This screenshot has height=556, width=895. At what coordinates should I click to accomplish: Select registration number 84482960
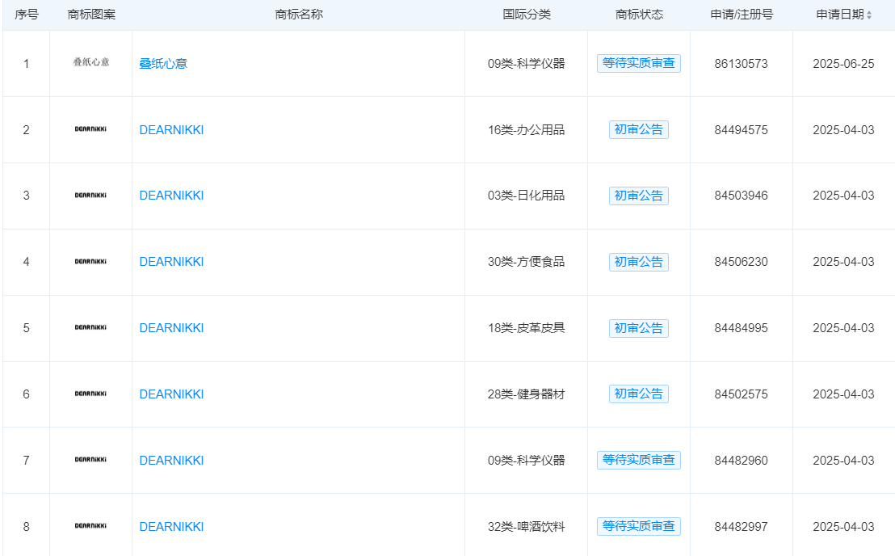(x=741, y=461)
